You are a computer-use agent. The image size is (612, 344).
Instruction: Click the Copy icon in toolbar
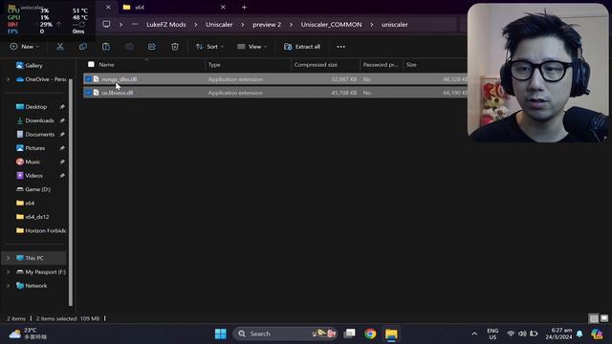coord(83,47)
